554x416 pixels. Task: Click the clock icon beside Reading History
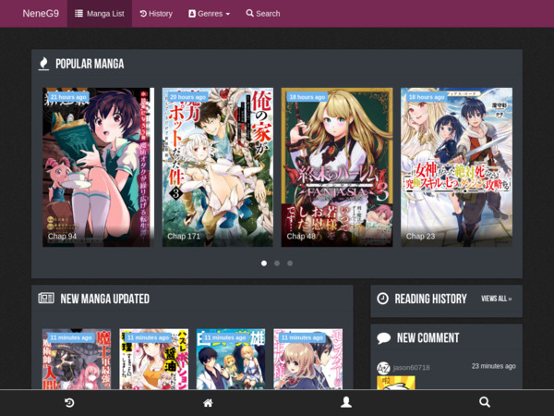click(x=382, y=299)
